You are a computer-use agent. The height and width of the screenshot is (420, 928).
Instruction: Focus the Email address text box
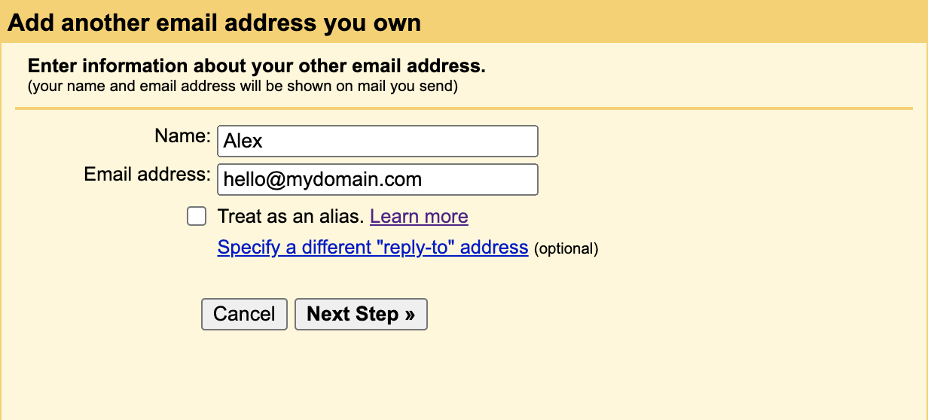(x=377, y=180)
